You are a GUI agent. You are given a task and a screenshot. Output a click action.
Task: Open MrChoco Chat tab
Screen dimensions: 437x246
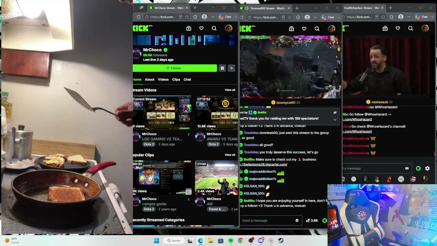coord(187,80)
